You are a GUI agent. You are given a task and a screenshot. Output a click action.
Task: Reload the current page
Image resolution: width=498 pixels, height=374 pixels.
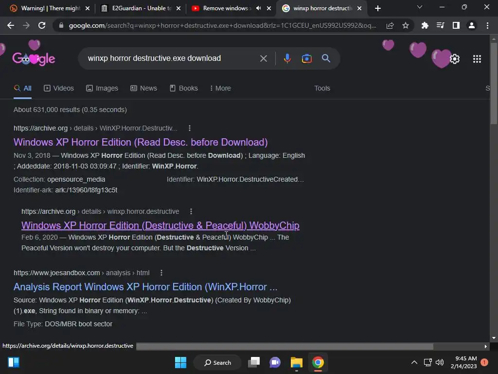42,25
